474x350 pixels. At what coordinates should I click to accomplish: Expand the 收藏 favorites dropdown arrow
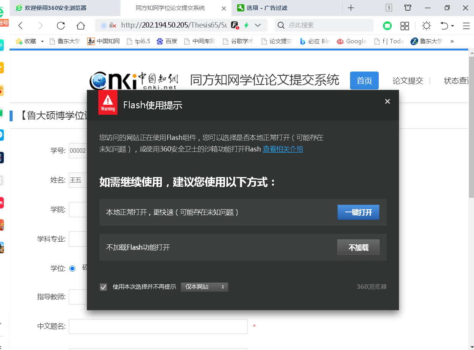tap(42, 41)
